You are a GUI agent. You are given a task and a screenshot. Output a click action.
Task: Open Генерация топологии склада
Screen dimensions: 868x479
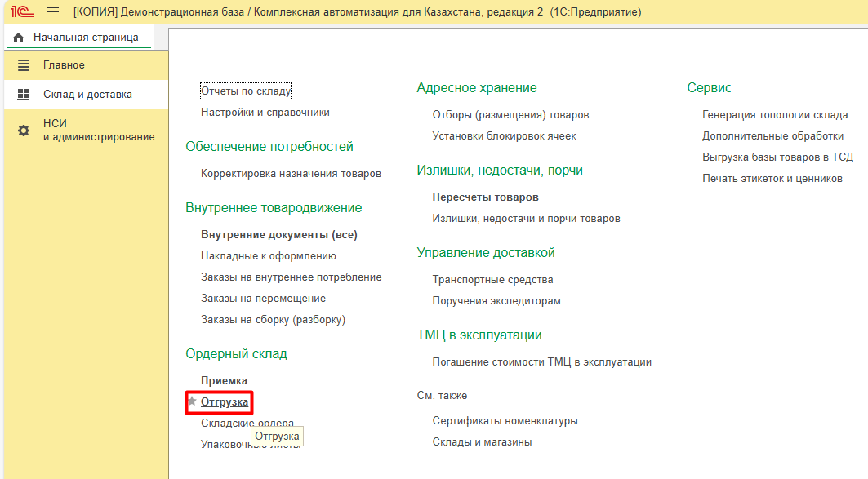(x=775, y=115)
